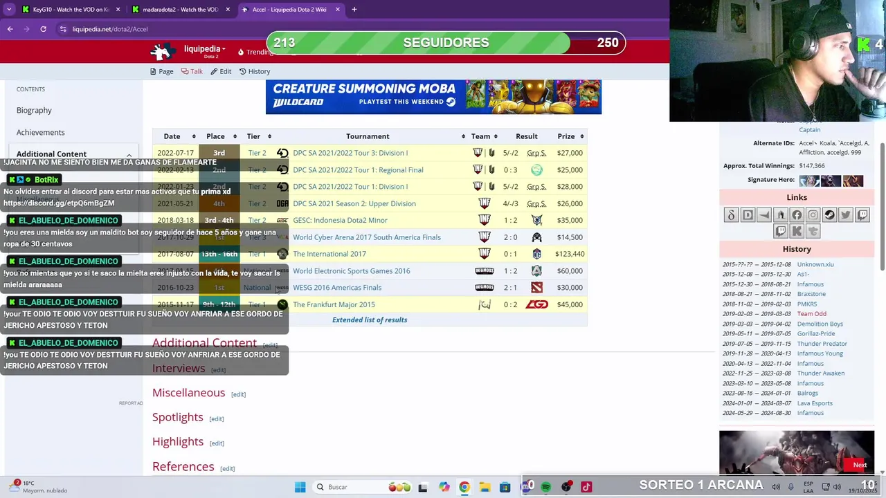Open the Kick 'K' link icon

(x=797, y=231)
